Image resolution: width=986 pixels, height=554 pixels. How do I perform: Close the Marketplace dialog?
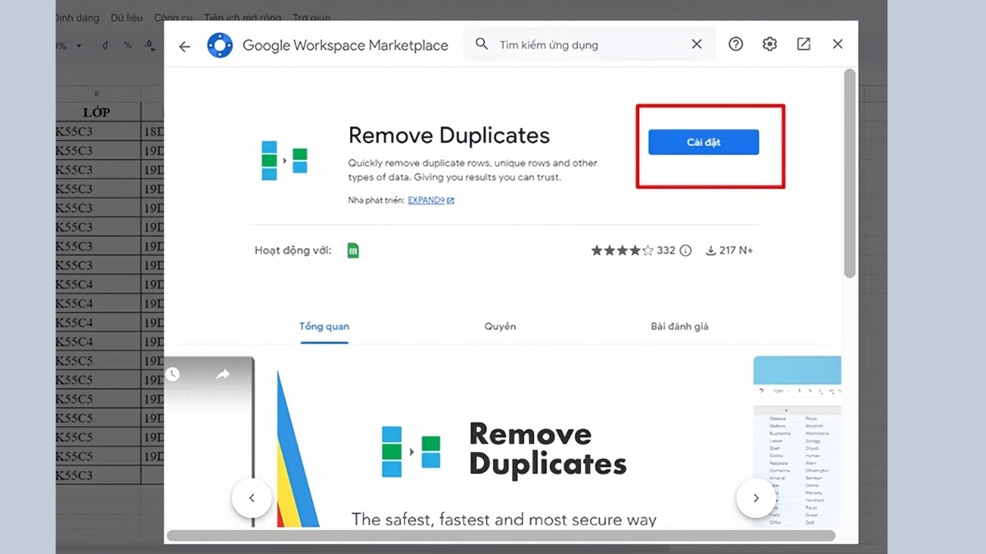[837, 44]
